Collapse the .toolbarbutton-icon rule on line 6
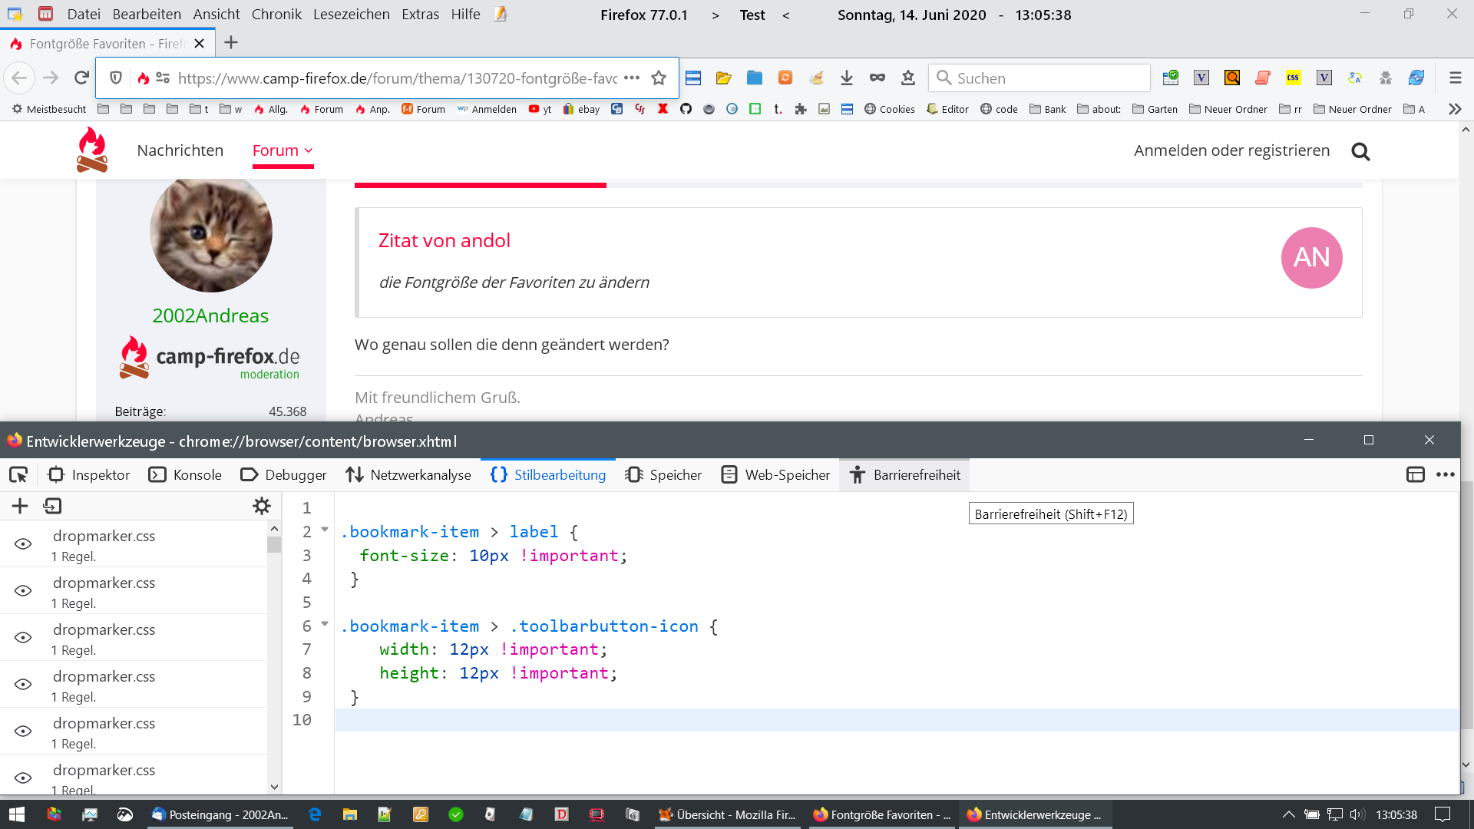The image size is (1474, 829). point(325,624)
